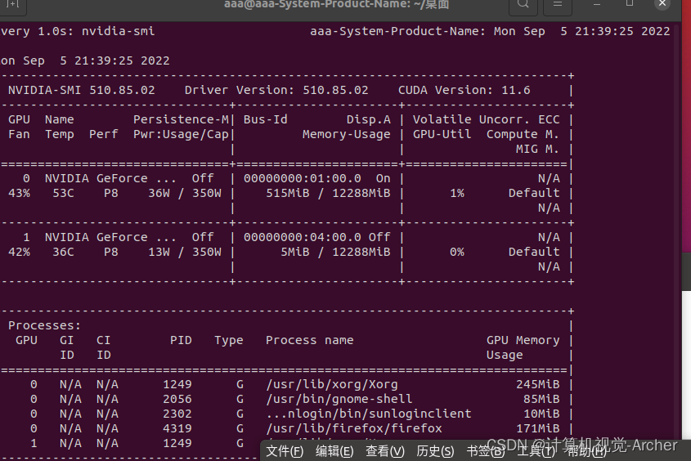Click the 'Processes:' section label
Screen dimensions: 691x461
tap(44, 326)
